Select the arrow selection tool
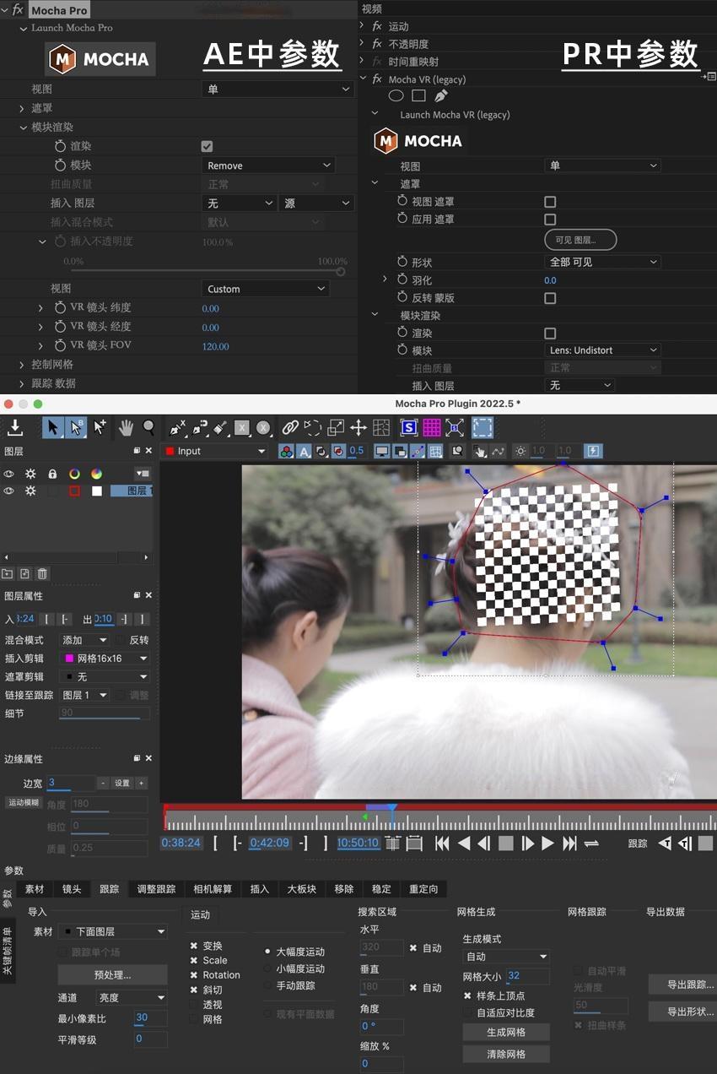 (52, 427)
